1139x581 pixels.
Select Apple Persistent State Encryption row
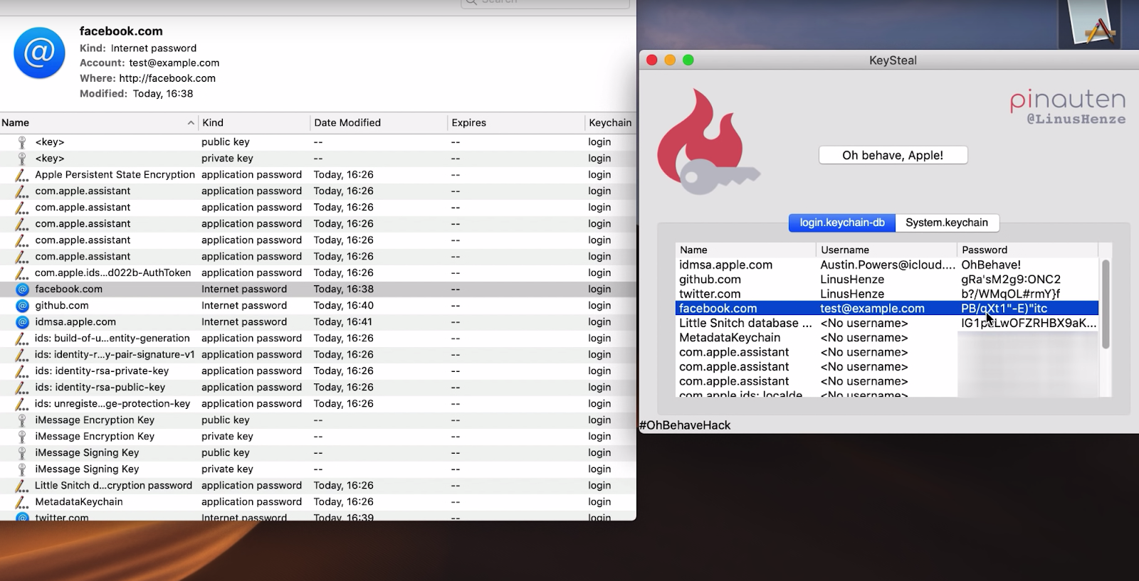click(317, 175)
